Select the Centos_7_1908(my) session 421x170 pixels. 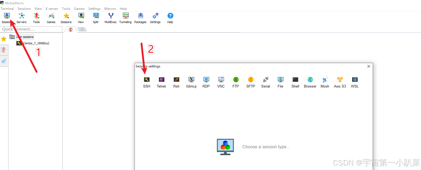[x=33, y=43]
